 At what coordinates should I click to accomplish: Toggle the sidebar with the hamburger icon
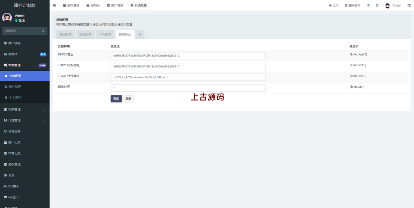point(55,5)
